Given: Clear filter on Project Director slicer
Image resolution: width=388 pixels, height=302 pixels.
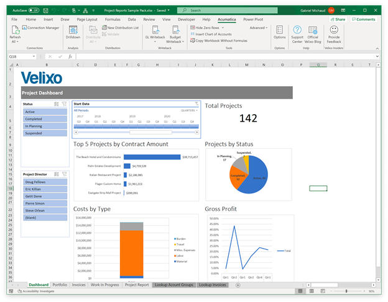Looking at the screenshot, I should tap(64, 174).
